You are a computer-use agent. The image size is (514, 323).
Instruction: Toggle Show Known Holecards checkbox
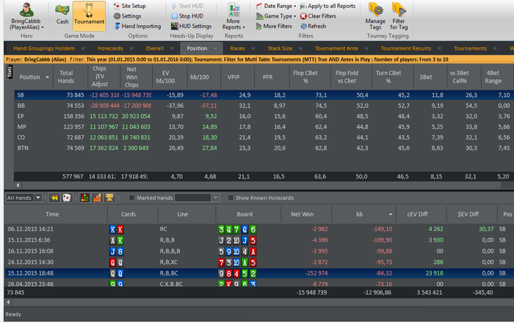coord(230,197)
